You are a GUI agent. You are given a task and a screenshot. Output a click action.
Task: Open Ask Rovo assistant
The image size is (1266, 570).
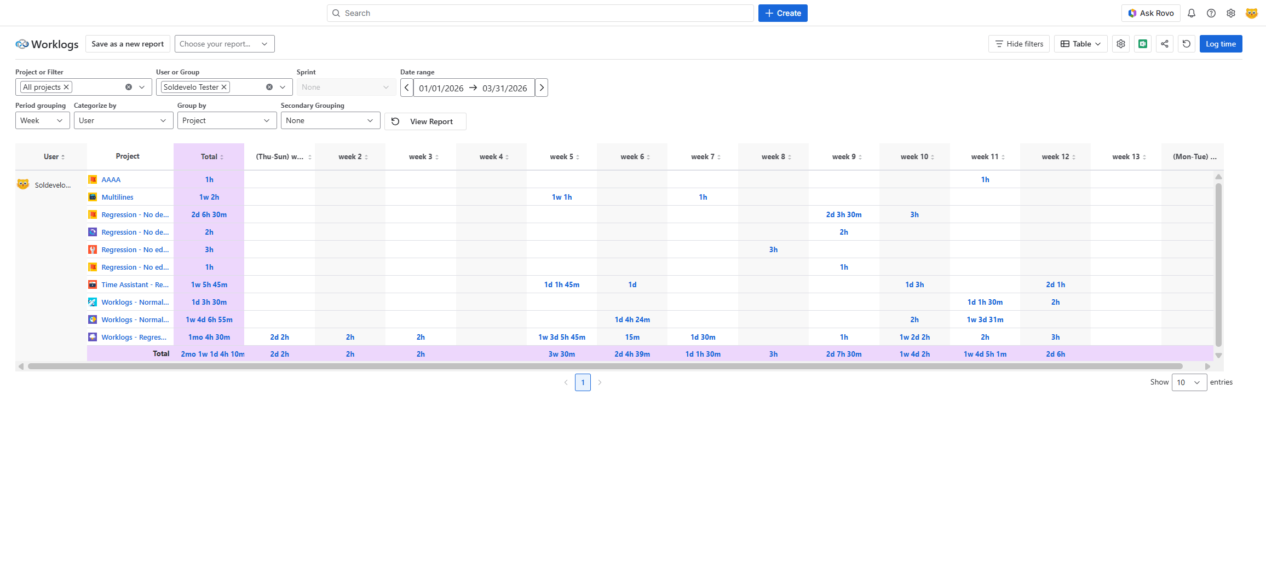pyautogui.click(x=1150, y=13)
